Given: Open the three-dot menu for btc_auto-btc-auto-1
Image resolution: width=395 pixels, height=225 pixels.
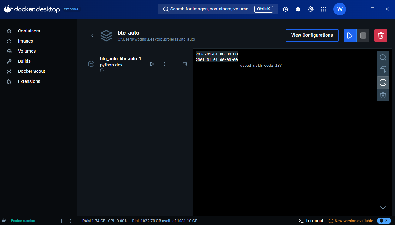Looking at the screenshot, I should [x=165, y=64].
